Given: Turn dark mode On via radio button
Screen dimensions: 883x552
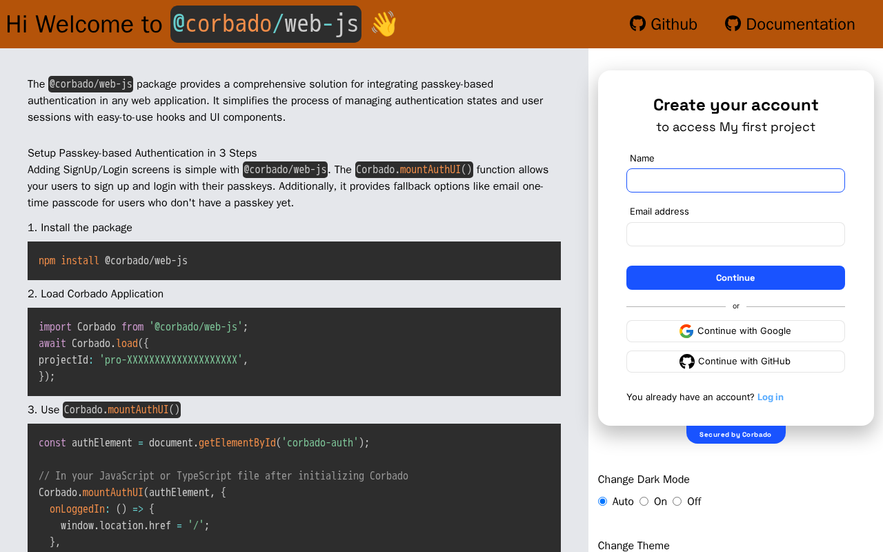Looking at the screenshot, I should (x=644, y=502).
